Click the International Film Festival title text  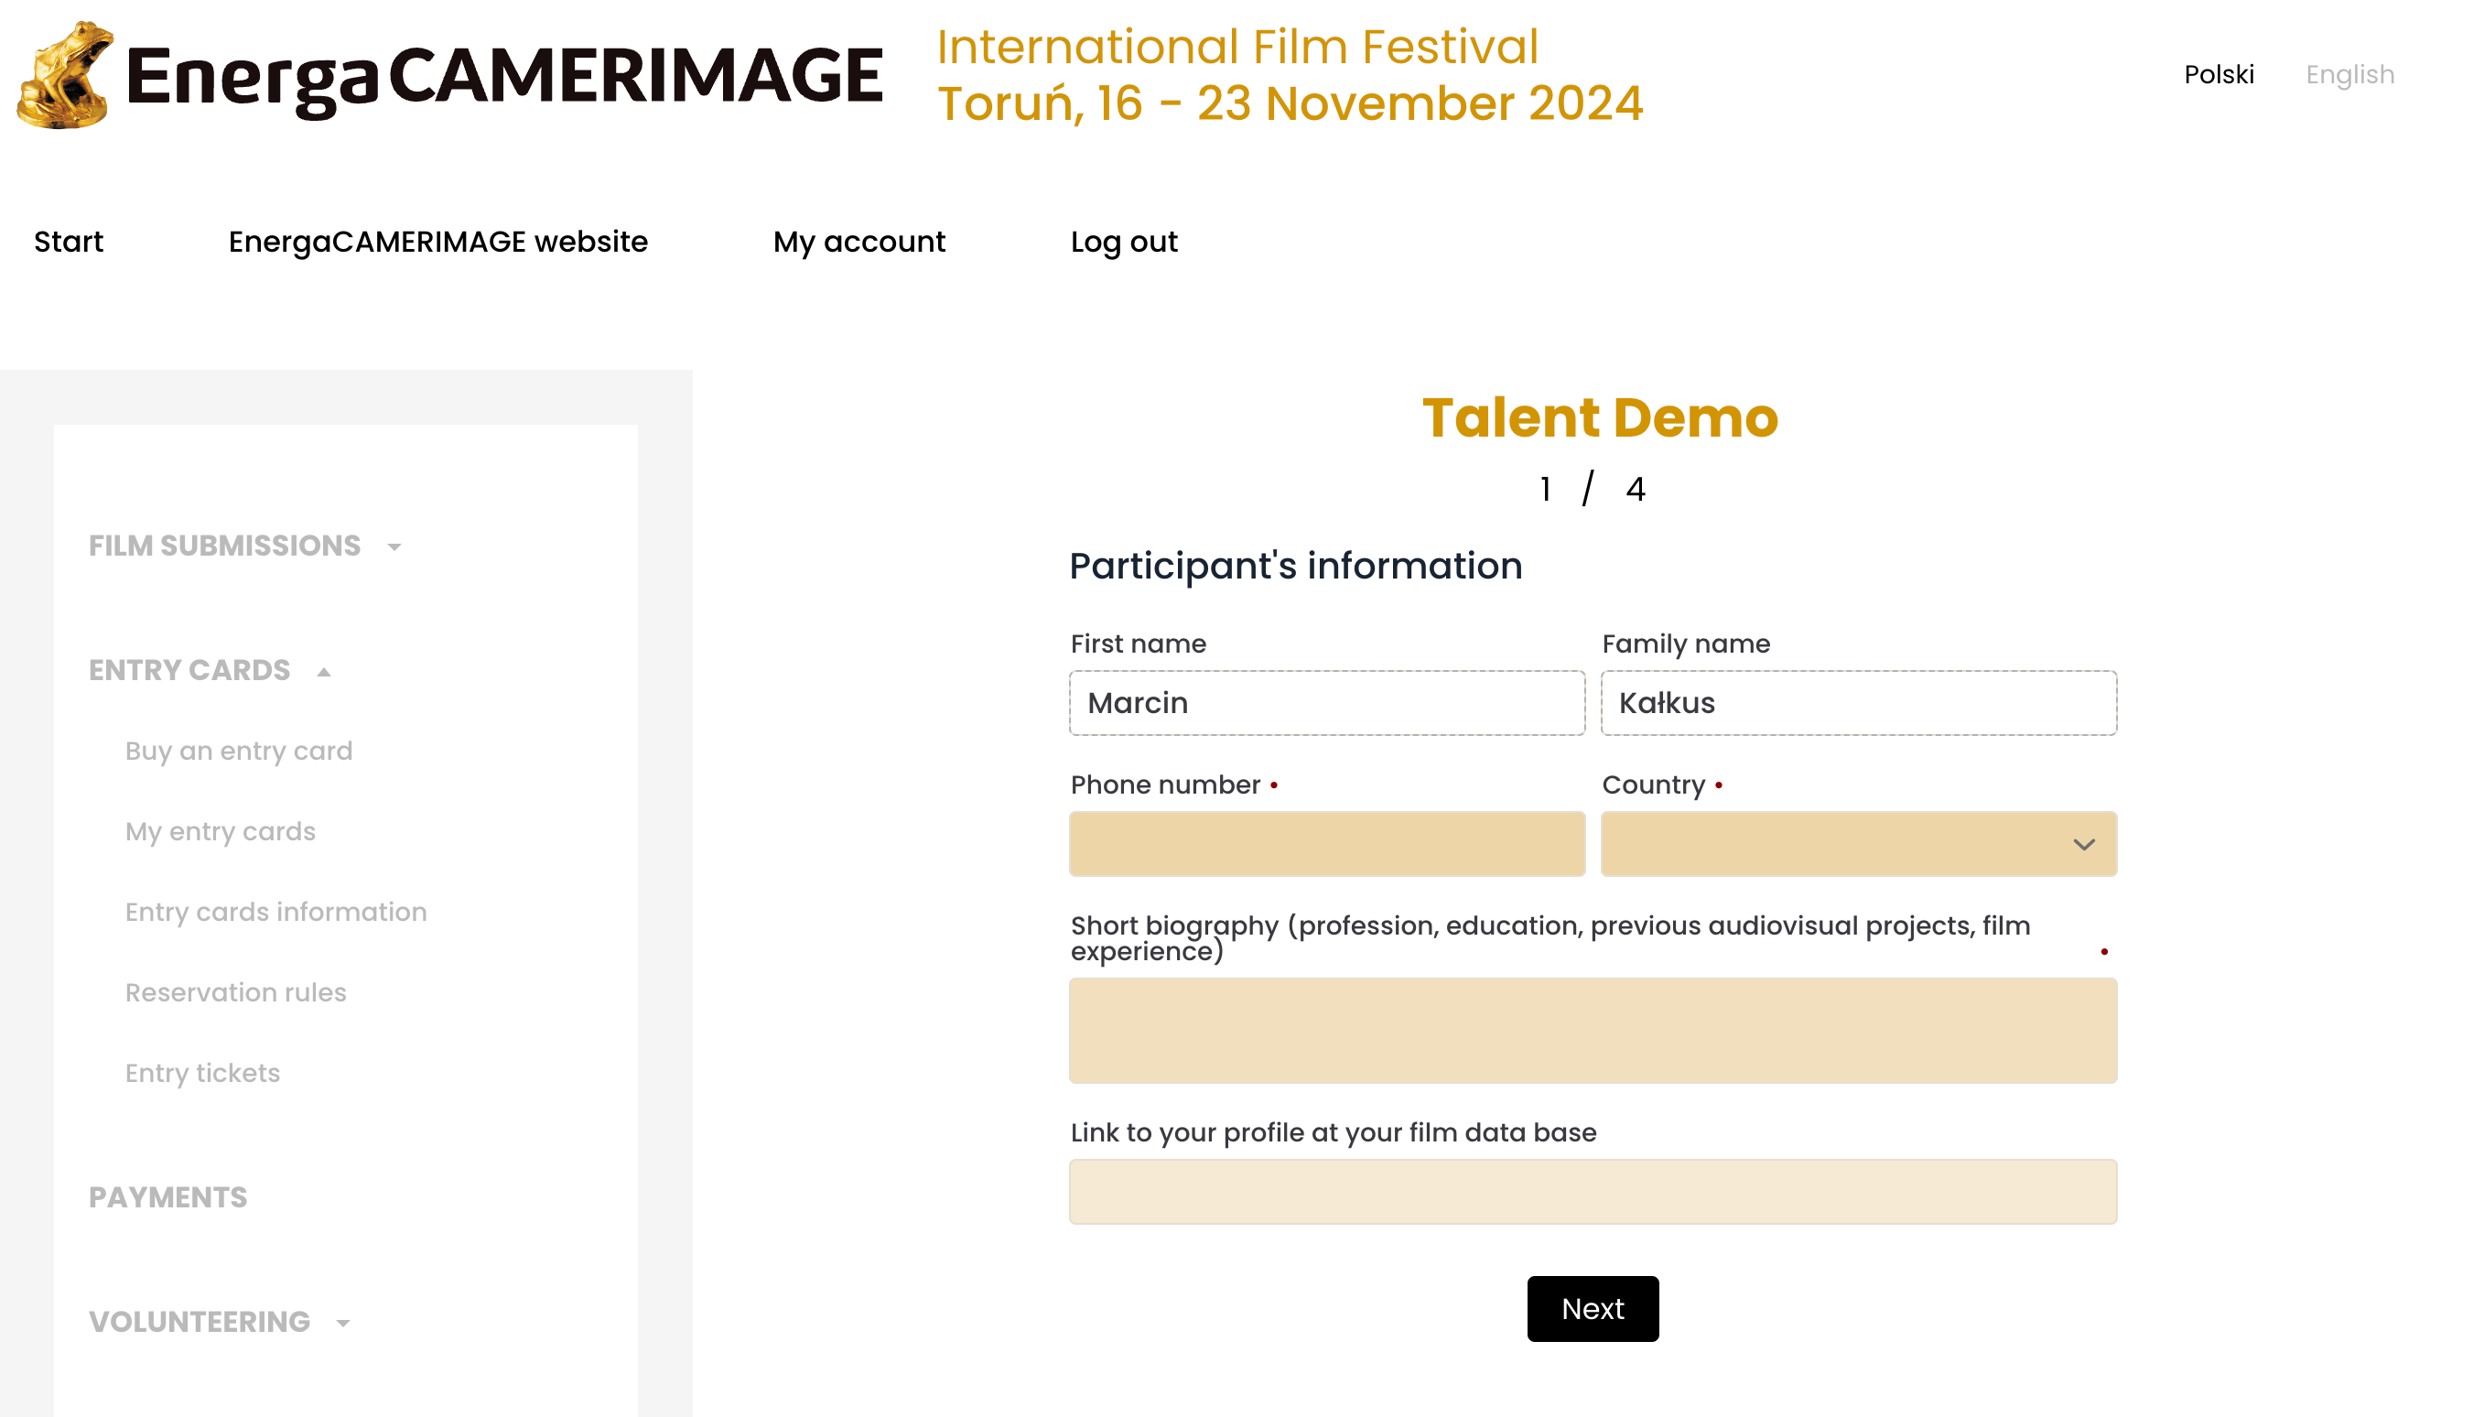[x=1237, y=47]
